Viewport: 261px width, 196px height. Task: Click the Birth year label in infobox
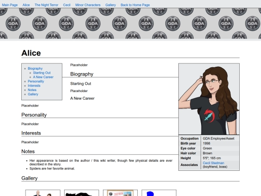tap(188, 143)
